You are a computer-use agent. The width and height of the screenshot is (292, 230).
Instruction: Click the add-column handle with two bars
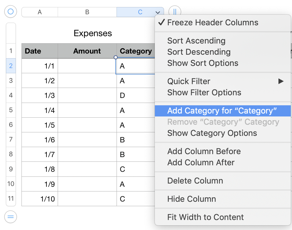pos(175,12)
